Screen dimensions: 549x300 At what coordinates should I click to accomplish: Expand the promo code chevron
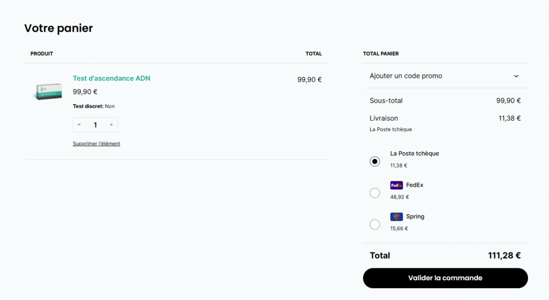[516, 76]
